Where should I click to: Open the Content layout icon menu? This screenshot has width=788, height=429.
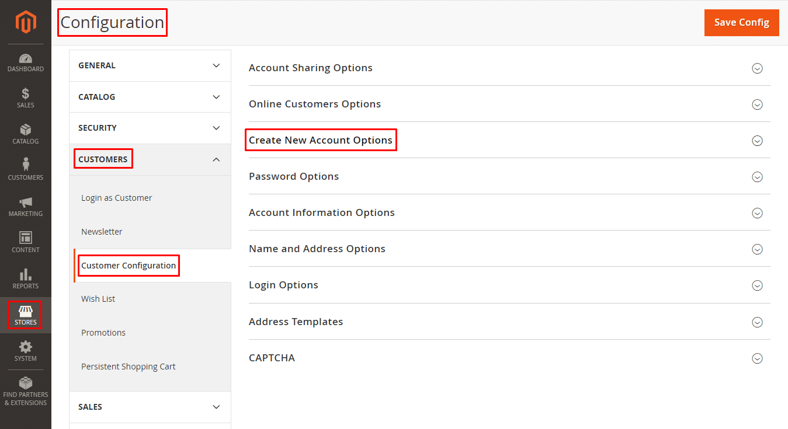tap(26, 238)
